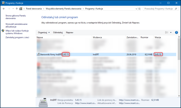The height and width of the screenshot is (108, 181).
Task: Click the Napraw button
Action: point(70,32)
